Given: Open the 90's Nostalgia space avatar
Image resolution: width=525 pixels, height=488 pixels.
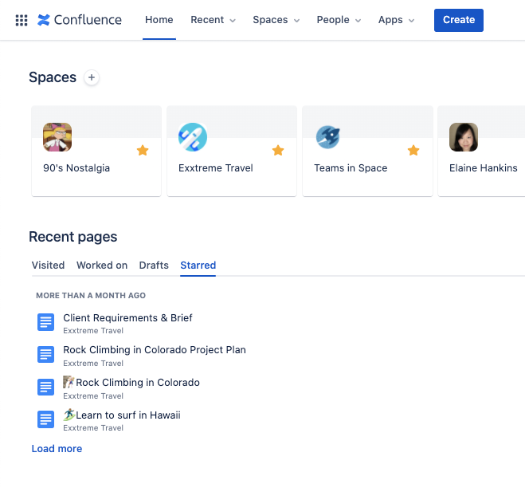Looking at the screenshot, I should pos(57,137).
